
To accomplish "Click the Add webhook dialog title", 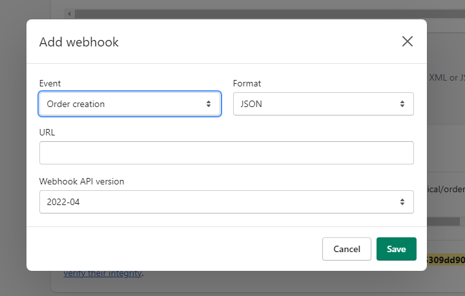I will point(79,43).
